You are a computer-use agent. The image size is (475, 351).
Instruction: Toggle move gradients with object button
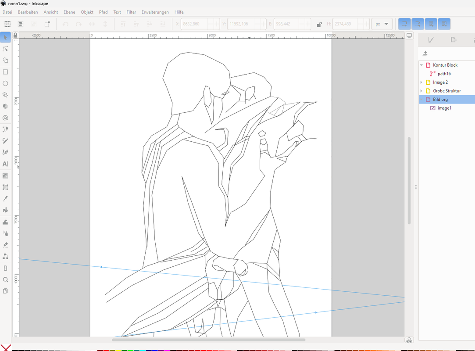point(431,24)
